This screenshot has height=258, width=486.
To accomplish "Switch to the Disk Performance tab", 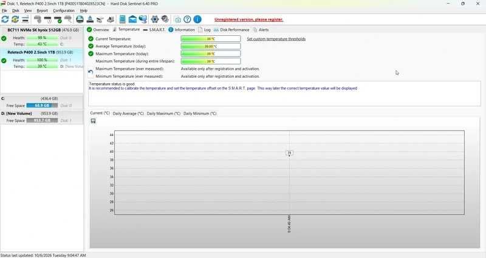I will tap(231, 30).
